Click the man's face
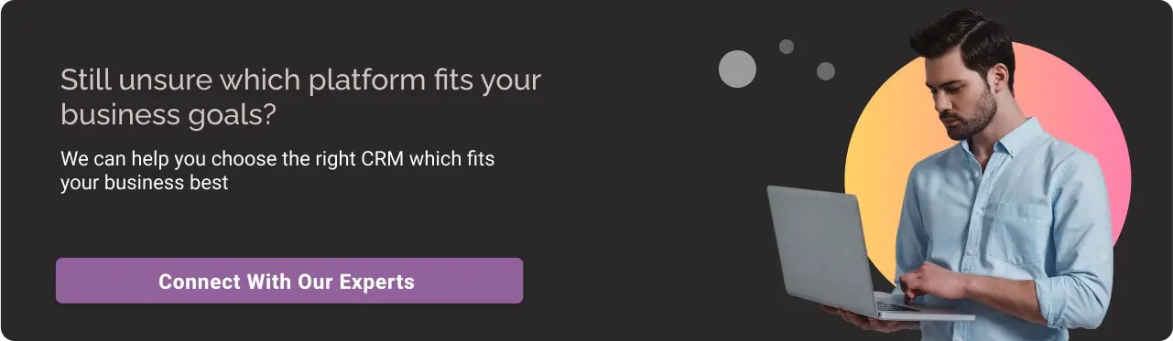The width and height of the screenshot is (1173, 341). tap(960, 91)
